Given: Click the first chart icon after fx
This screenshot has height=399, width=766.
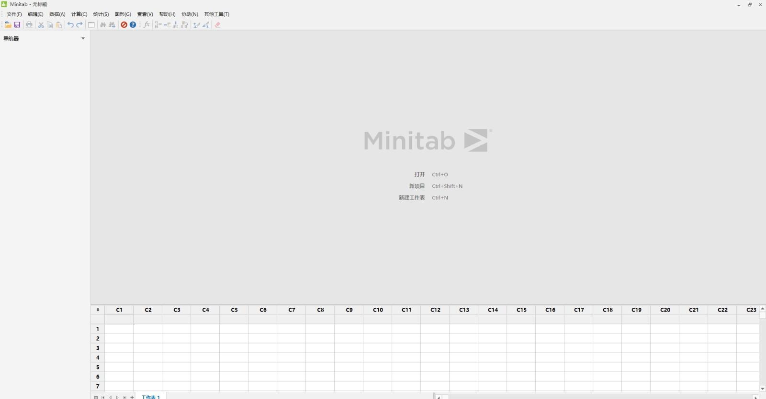Looking at the screenshot, I should tap(158, 25).
